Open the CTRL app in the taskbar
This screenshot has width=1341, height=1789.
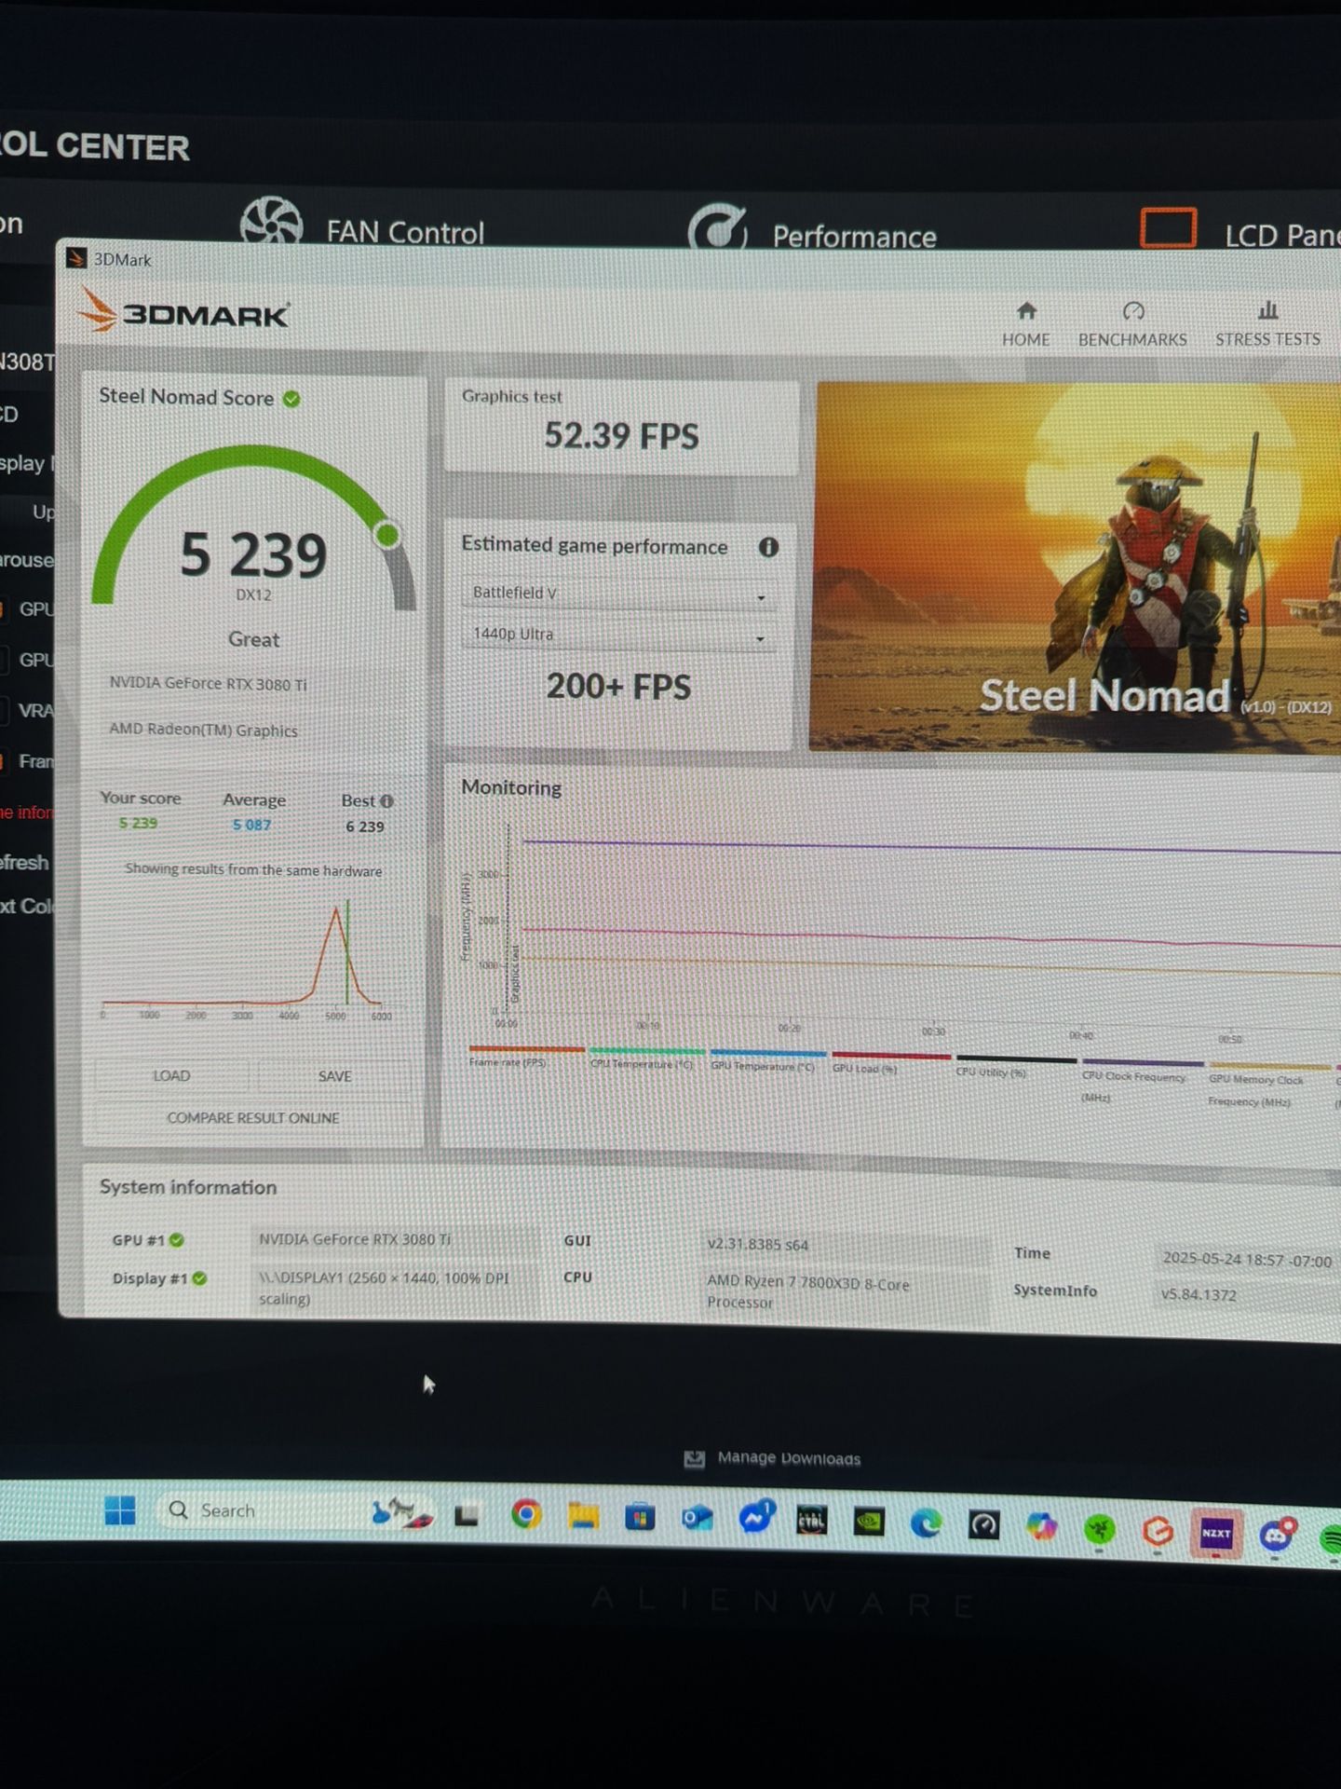[811, 1522]
